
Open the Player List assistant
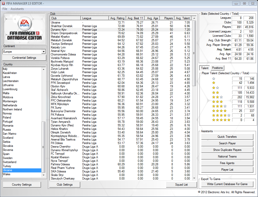[x=227, y=170]
